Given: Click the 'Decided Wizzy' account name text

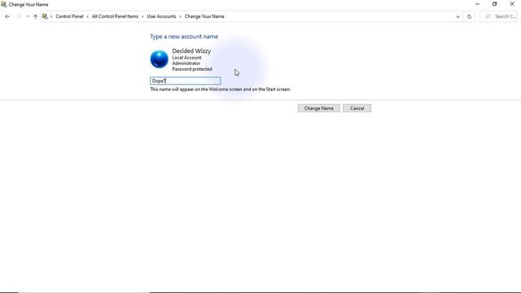Looking at the screenshot, I should pyautogui.click(x=191, y=50).
